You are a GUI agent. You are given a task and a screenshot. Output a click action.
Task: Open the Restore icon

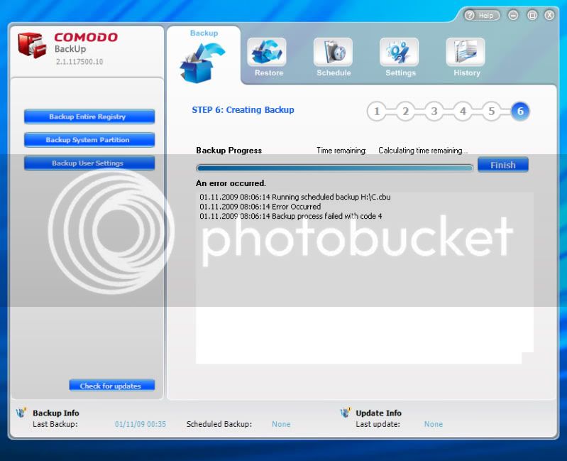click(x=267, y=52)
